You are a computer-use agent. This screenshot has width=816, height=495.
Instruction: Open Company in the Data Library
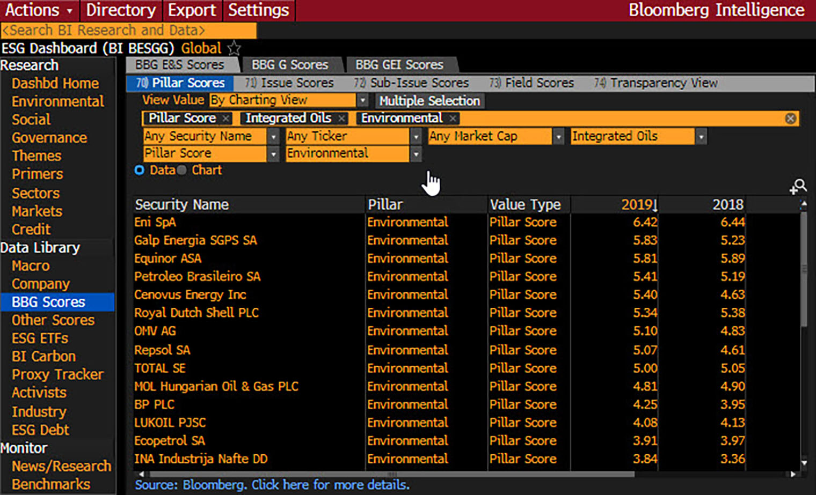(x=41, y=284)
